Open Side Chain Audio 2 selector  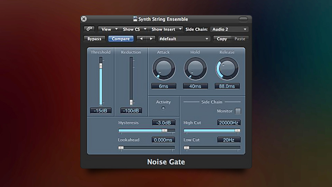pyautogui.click(x=229, y=29)
